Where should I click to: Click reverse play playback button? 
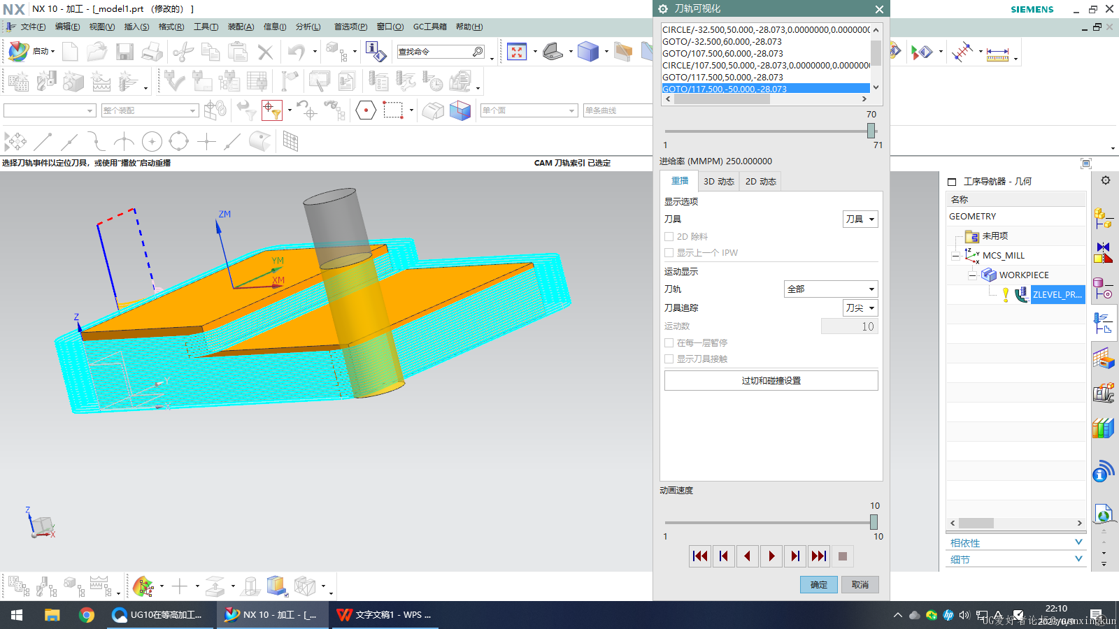click(748, 556)
